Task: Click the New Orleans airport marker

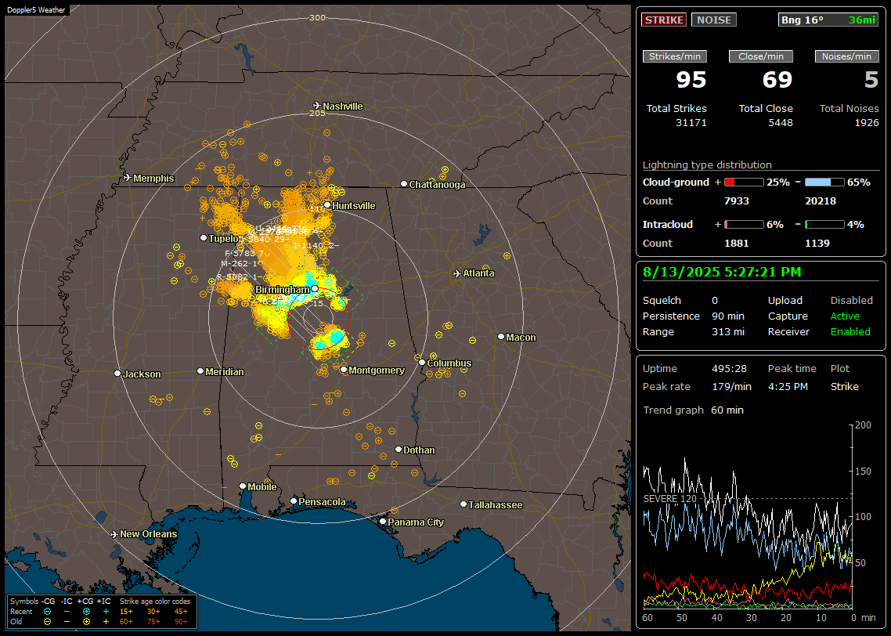Action: tap(114, 534)
